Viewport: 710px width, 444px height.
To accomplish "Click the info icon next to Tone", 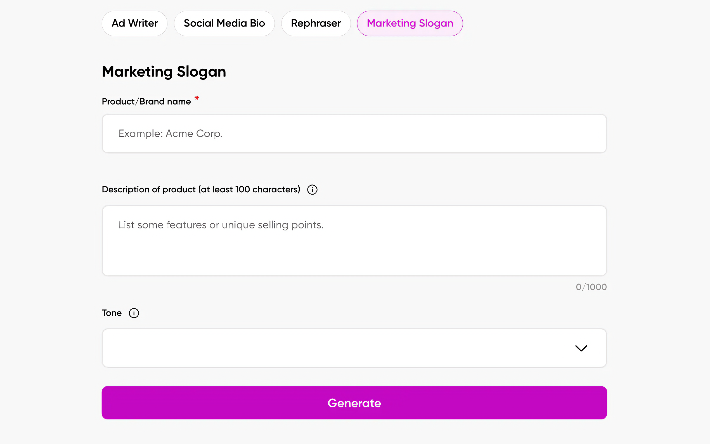I will tap(134, 313).
